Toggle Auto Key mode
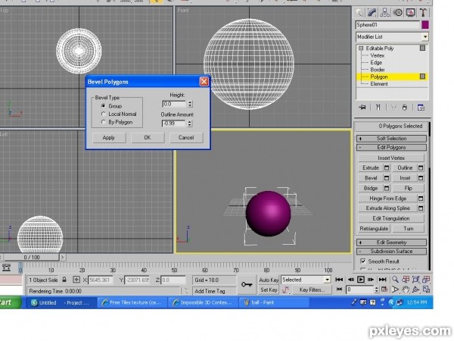The height and width of the screenshot is (341, 454). [269, 280]
